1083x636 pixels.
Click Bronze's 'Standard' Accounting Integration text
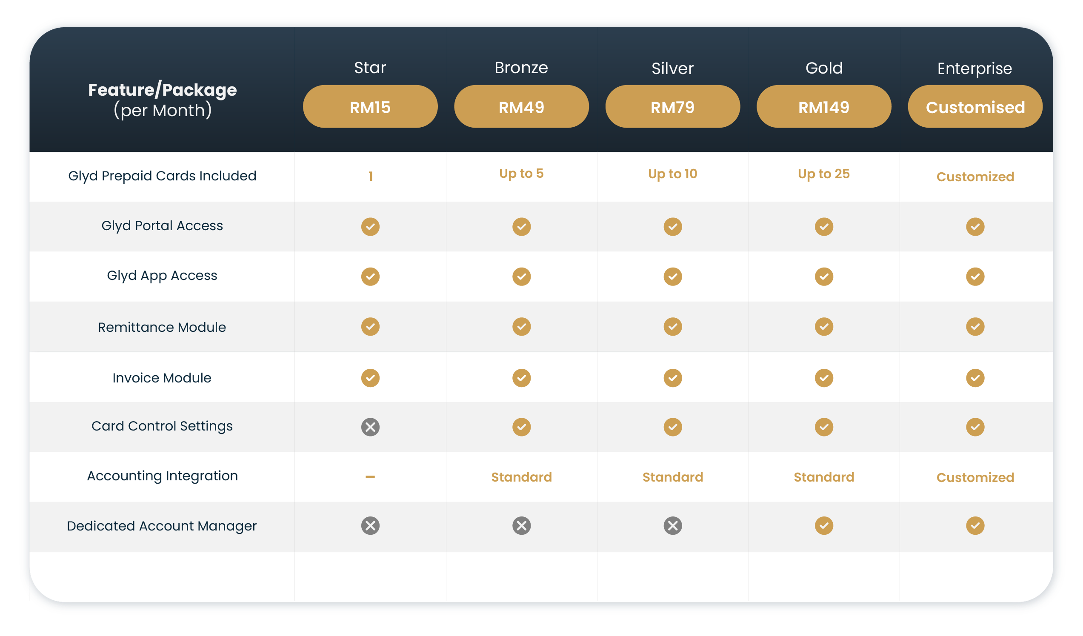pos(521,477)
